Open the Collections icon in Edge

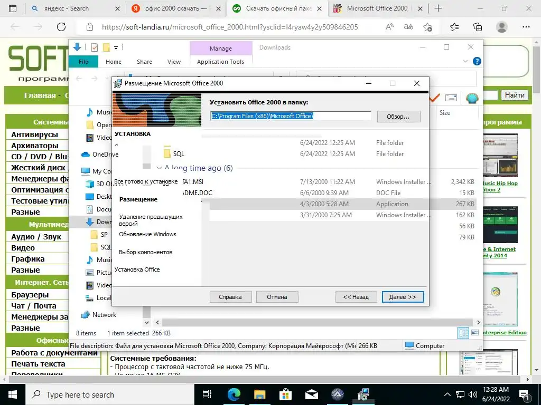click(478, 27)
